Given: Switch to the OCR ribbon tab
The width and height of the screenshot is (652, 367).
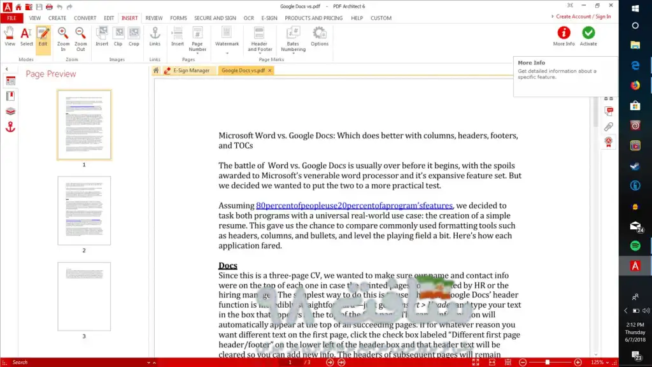Looking at the screenshot, I should tap(249, 18).
